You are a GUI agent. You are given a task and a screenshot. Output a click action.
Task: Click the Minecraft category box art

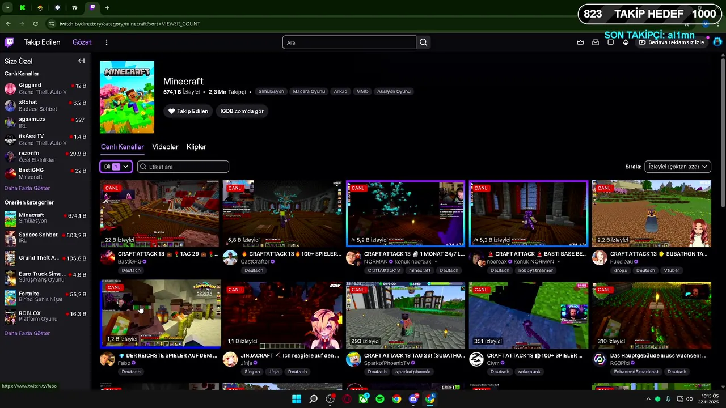127,97
